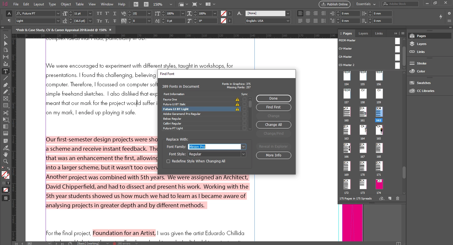Screen dimensions: 453x245
Task: Select the Direct Selection tool
Action: tap(6, 43)
